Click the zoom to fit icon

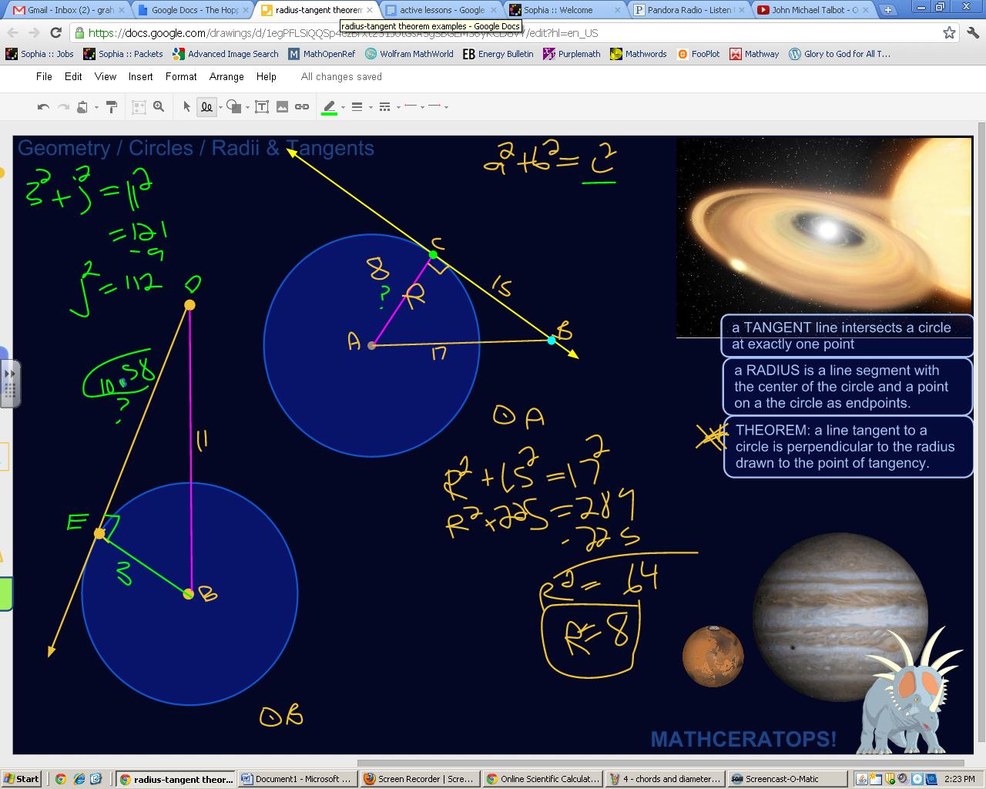139,107
